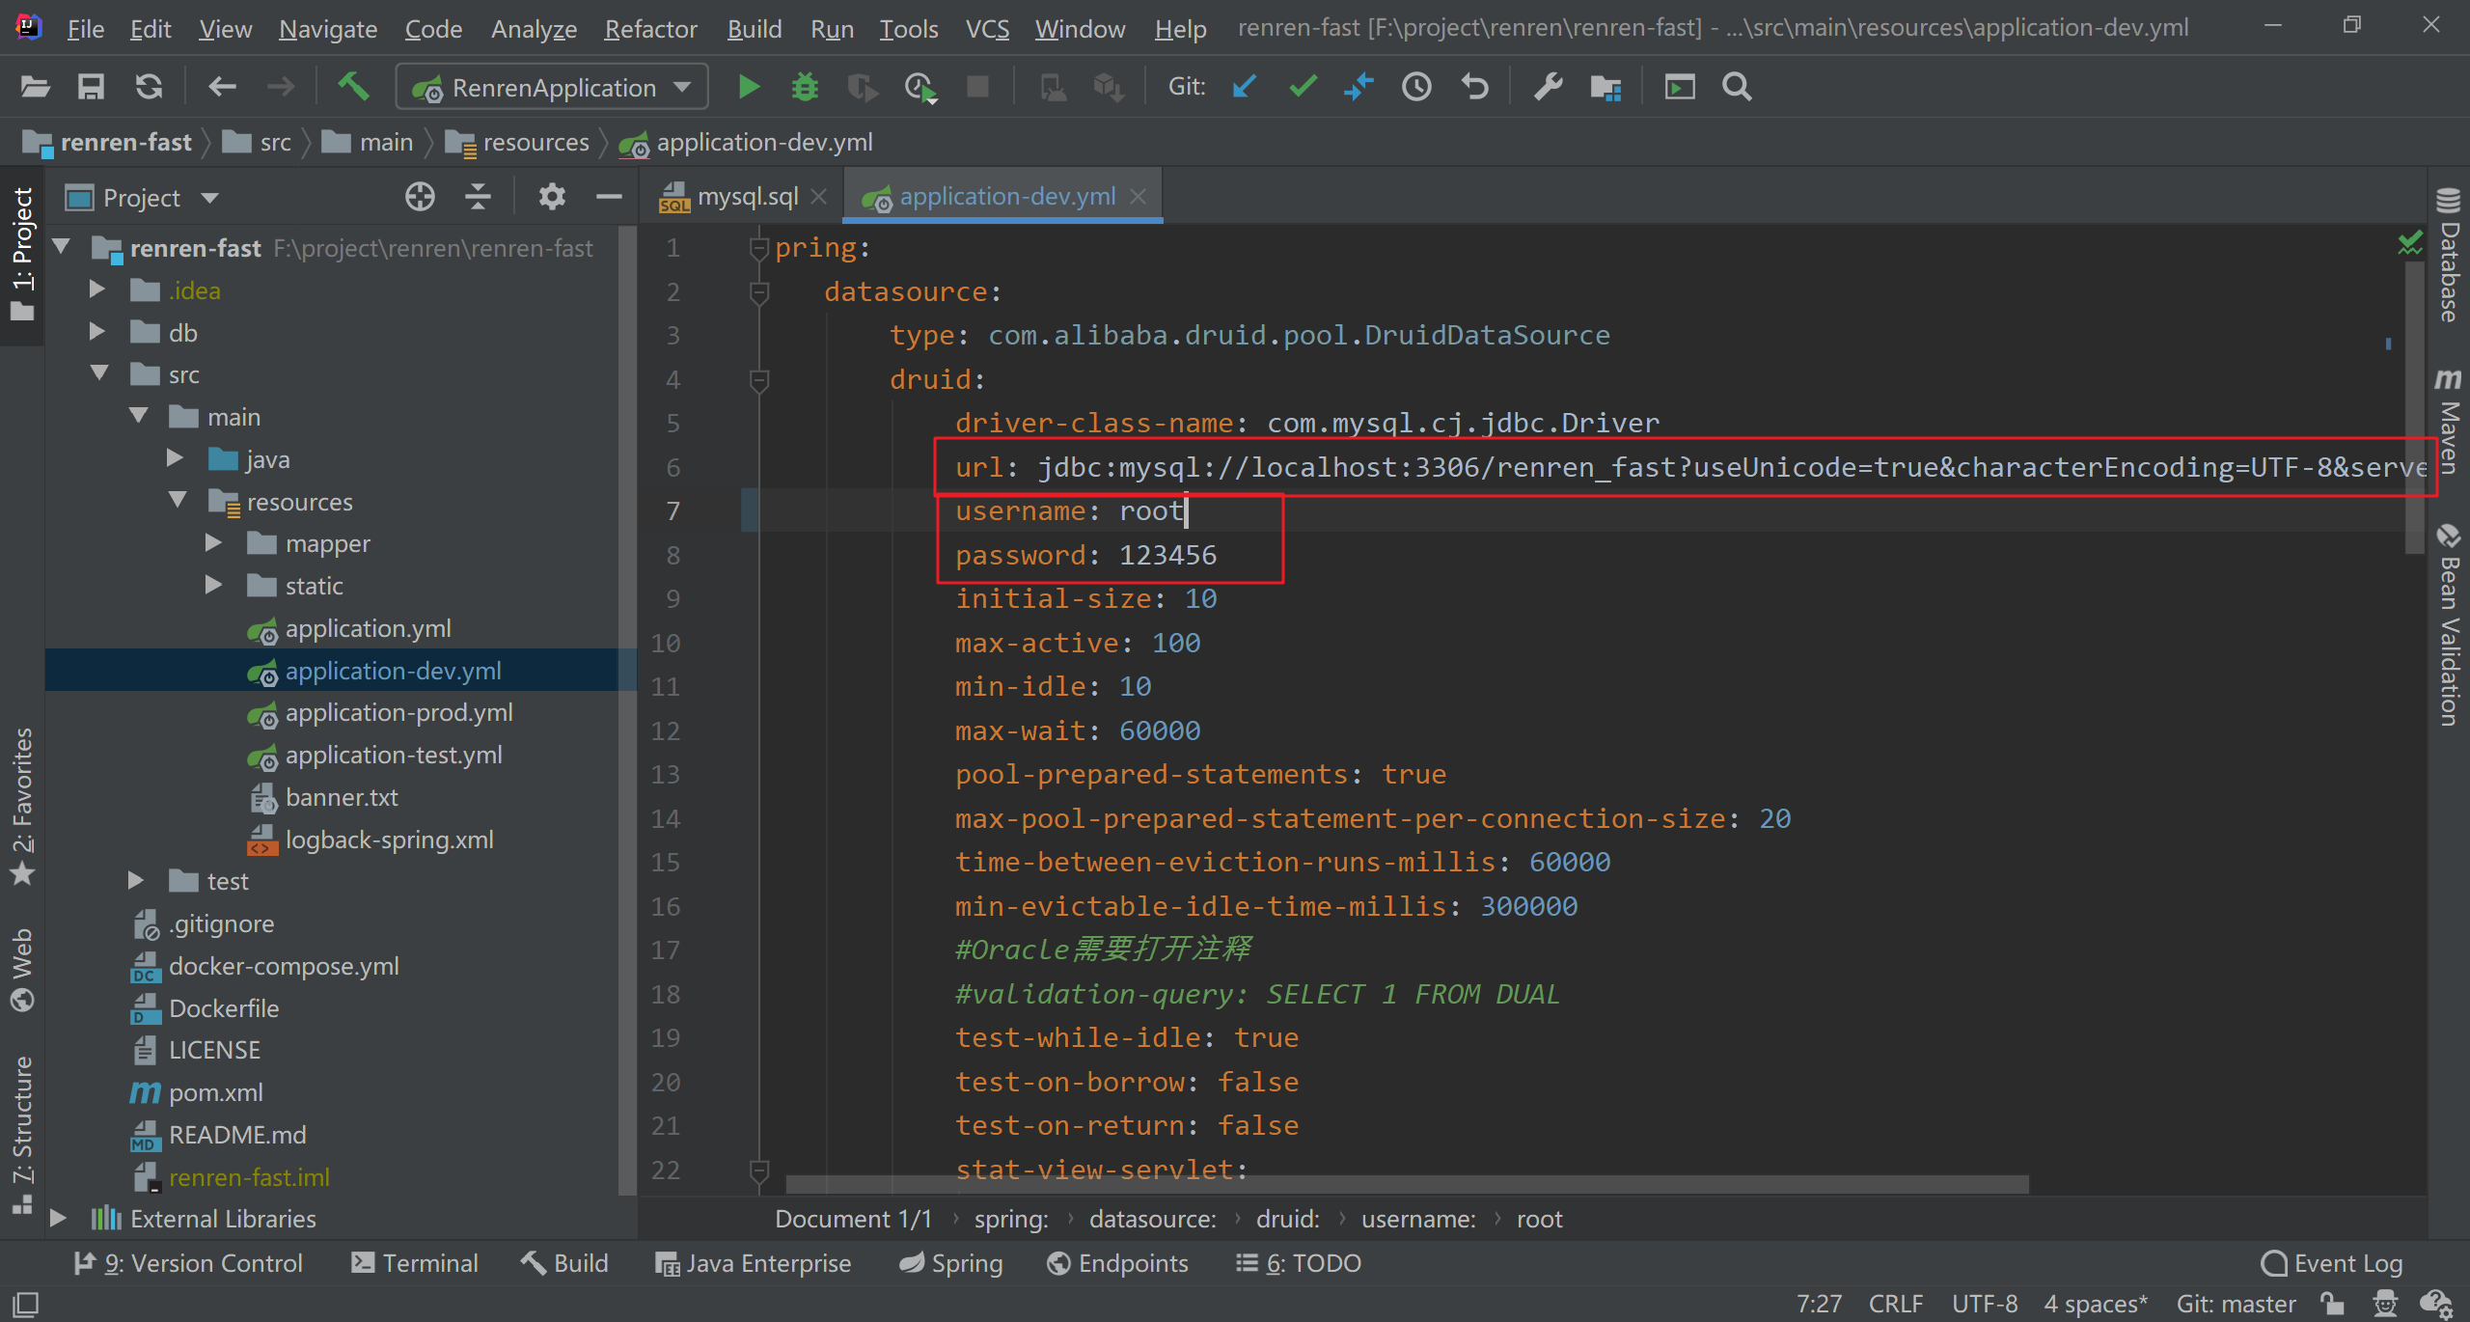This screenshot has height=1322, width=2470.
Task: Open the Maven tool window
Action: coord(2449,421)
